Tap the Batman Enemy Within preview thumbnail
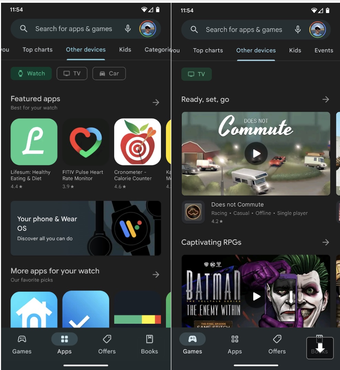This screenshot has width=340, height=370. [256, 291]
